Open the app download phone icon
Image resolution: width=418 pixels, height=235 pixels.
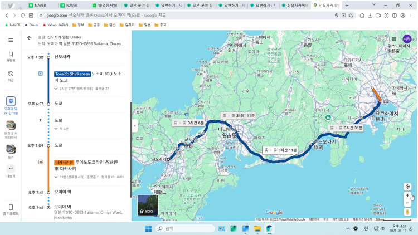tap(11, 207)
